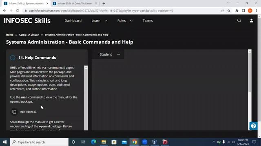Open File Explorer from taskbar
Screen dimensions: 261x146
click(104, 142)
